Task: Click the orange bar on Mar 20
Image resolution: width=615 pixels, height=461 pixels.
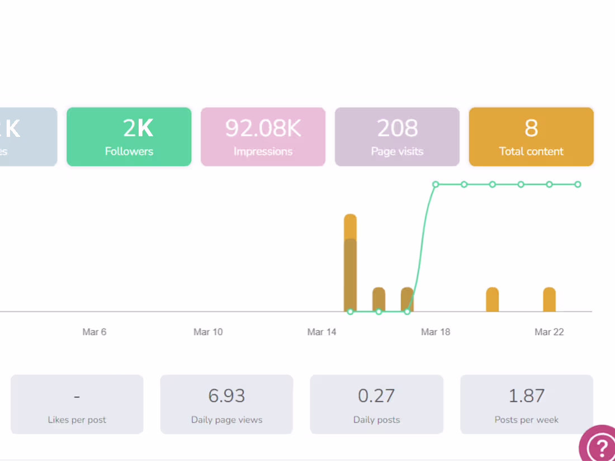Action: pyautogui.click(x=492, y=299)
